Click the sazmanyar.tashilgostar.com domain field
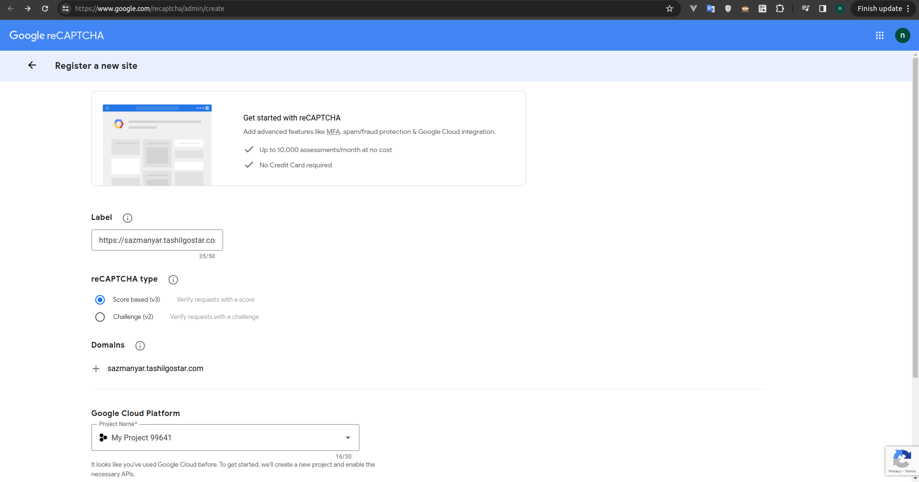Viewport: 919px width, 482px height. pos(155,369)
